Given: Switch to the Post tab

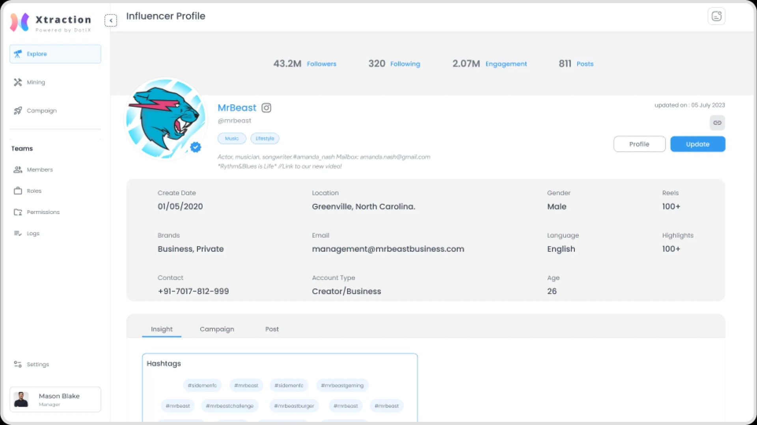Looking at the screenshot, I should click(x=272, y=329).
